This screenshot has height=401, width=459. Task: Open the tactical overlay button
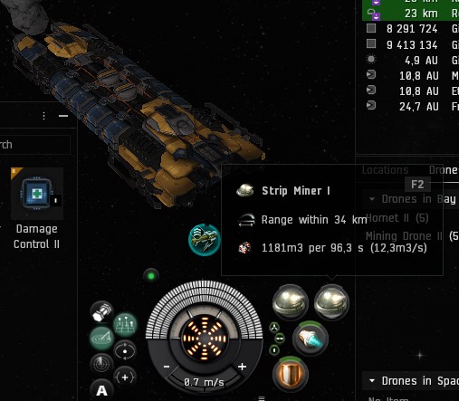[x=125, y=325]
